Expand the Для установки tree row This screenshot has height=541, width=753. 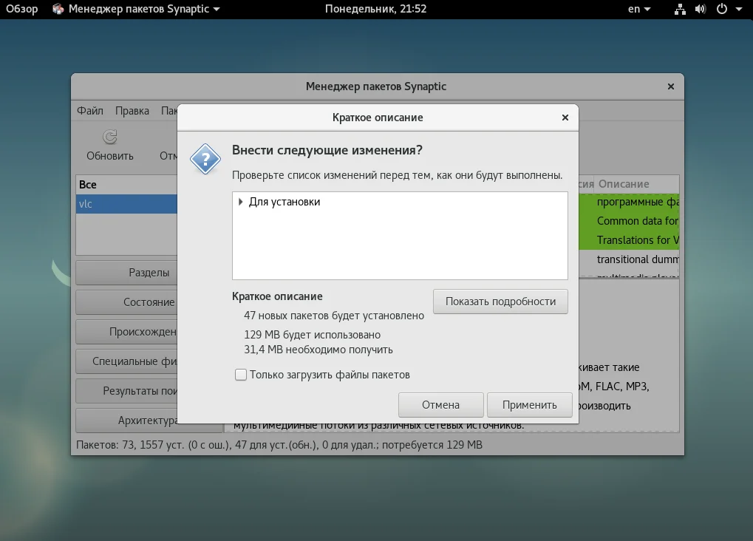tap(241, 203)
